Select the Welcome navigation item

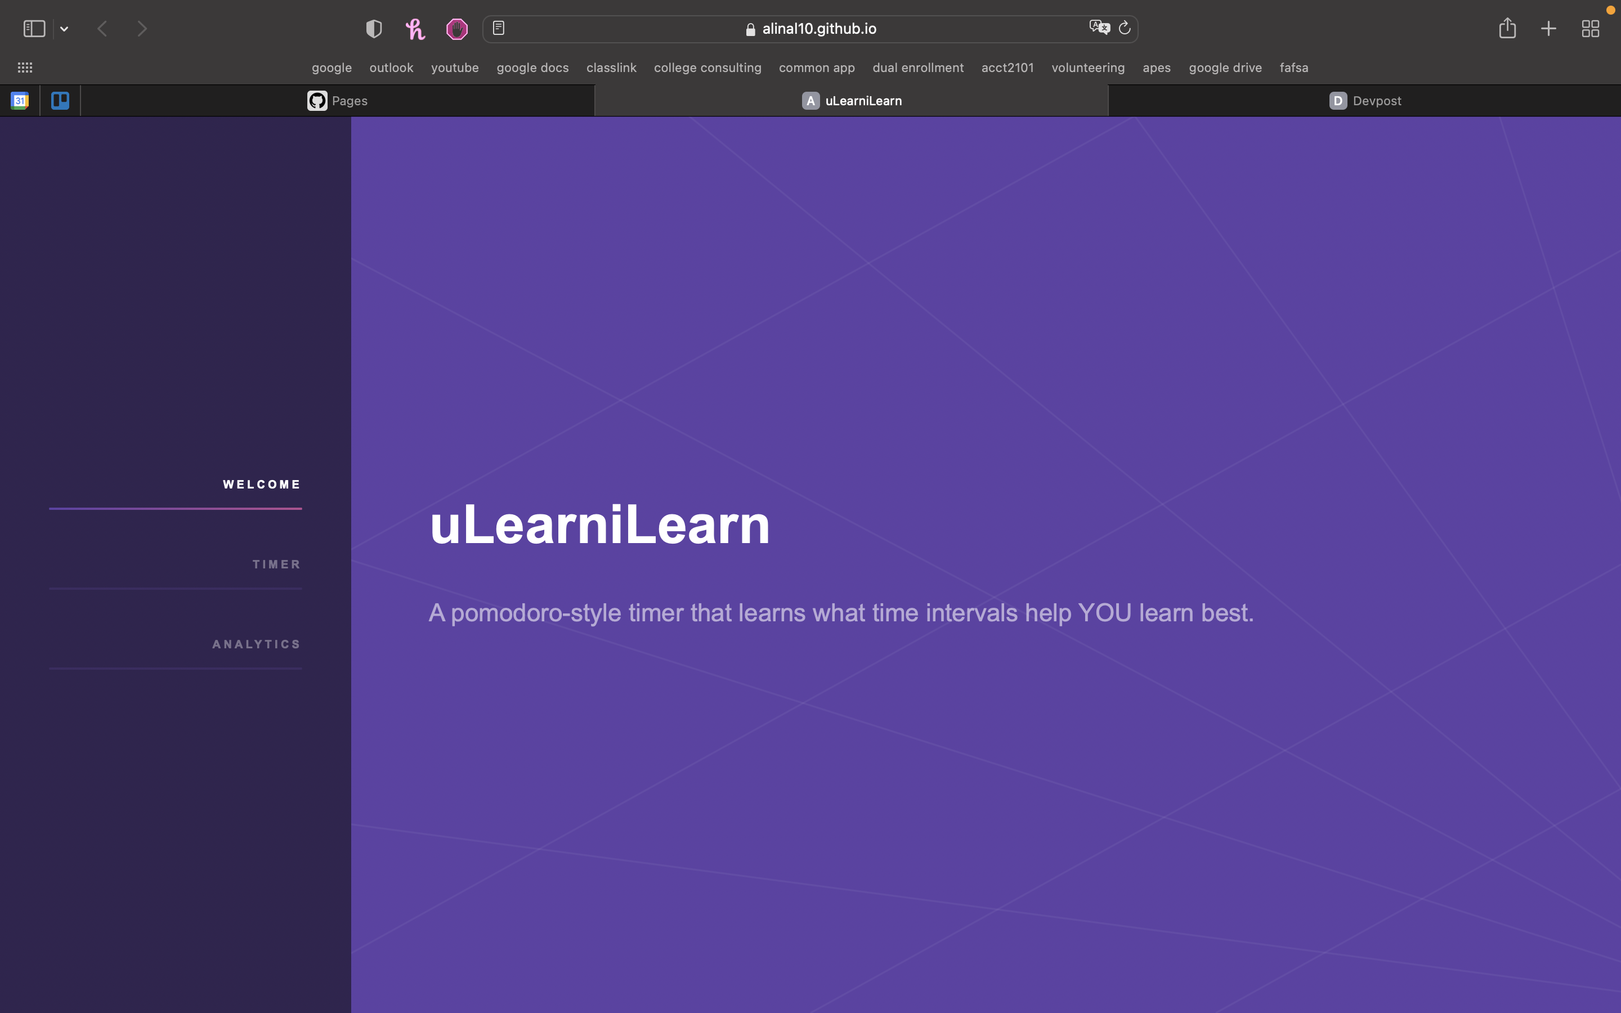(x=262, y=485)
